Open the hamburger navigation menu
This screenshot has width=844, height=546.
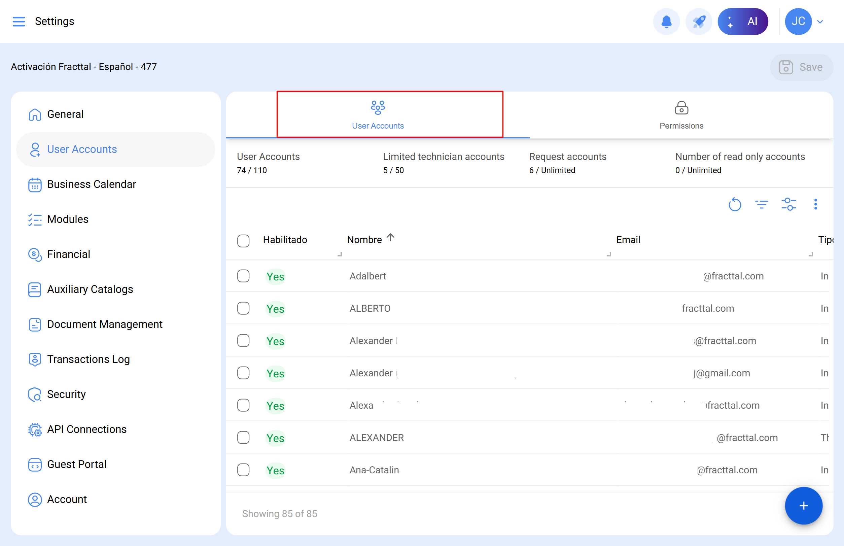pyautogui.click(x=19, y=21)
